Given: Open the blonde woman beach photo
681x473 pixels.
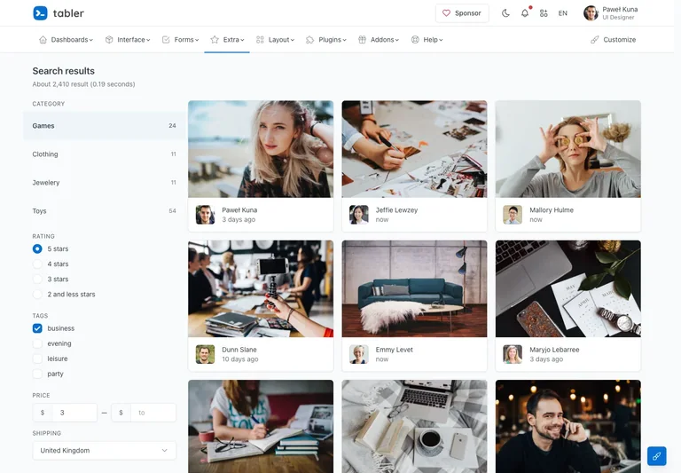Looking at the screenshot, I should point(261,149).
